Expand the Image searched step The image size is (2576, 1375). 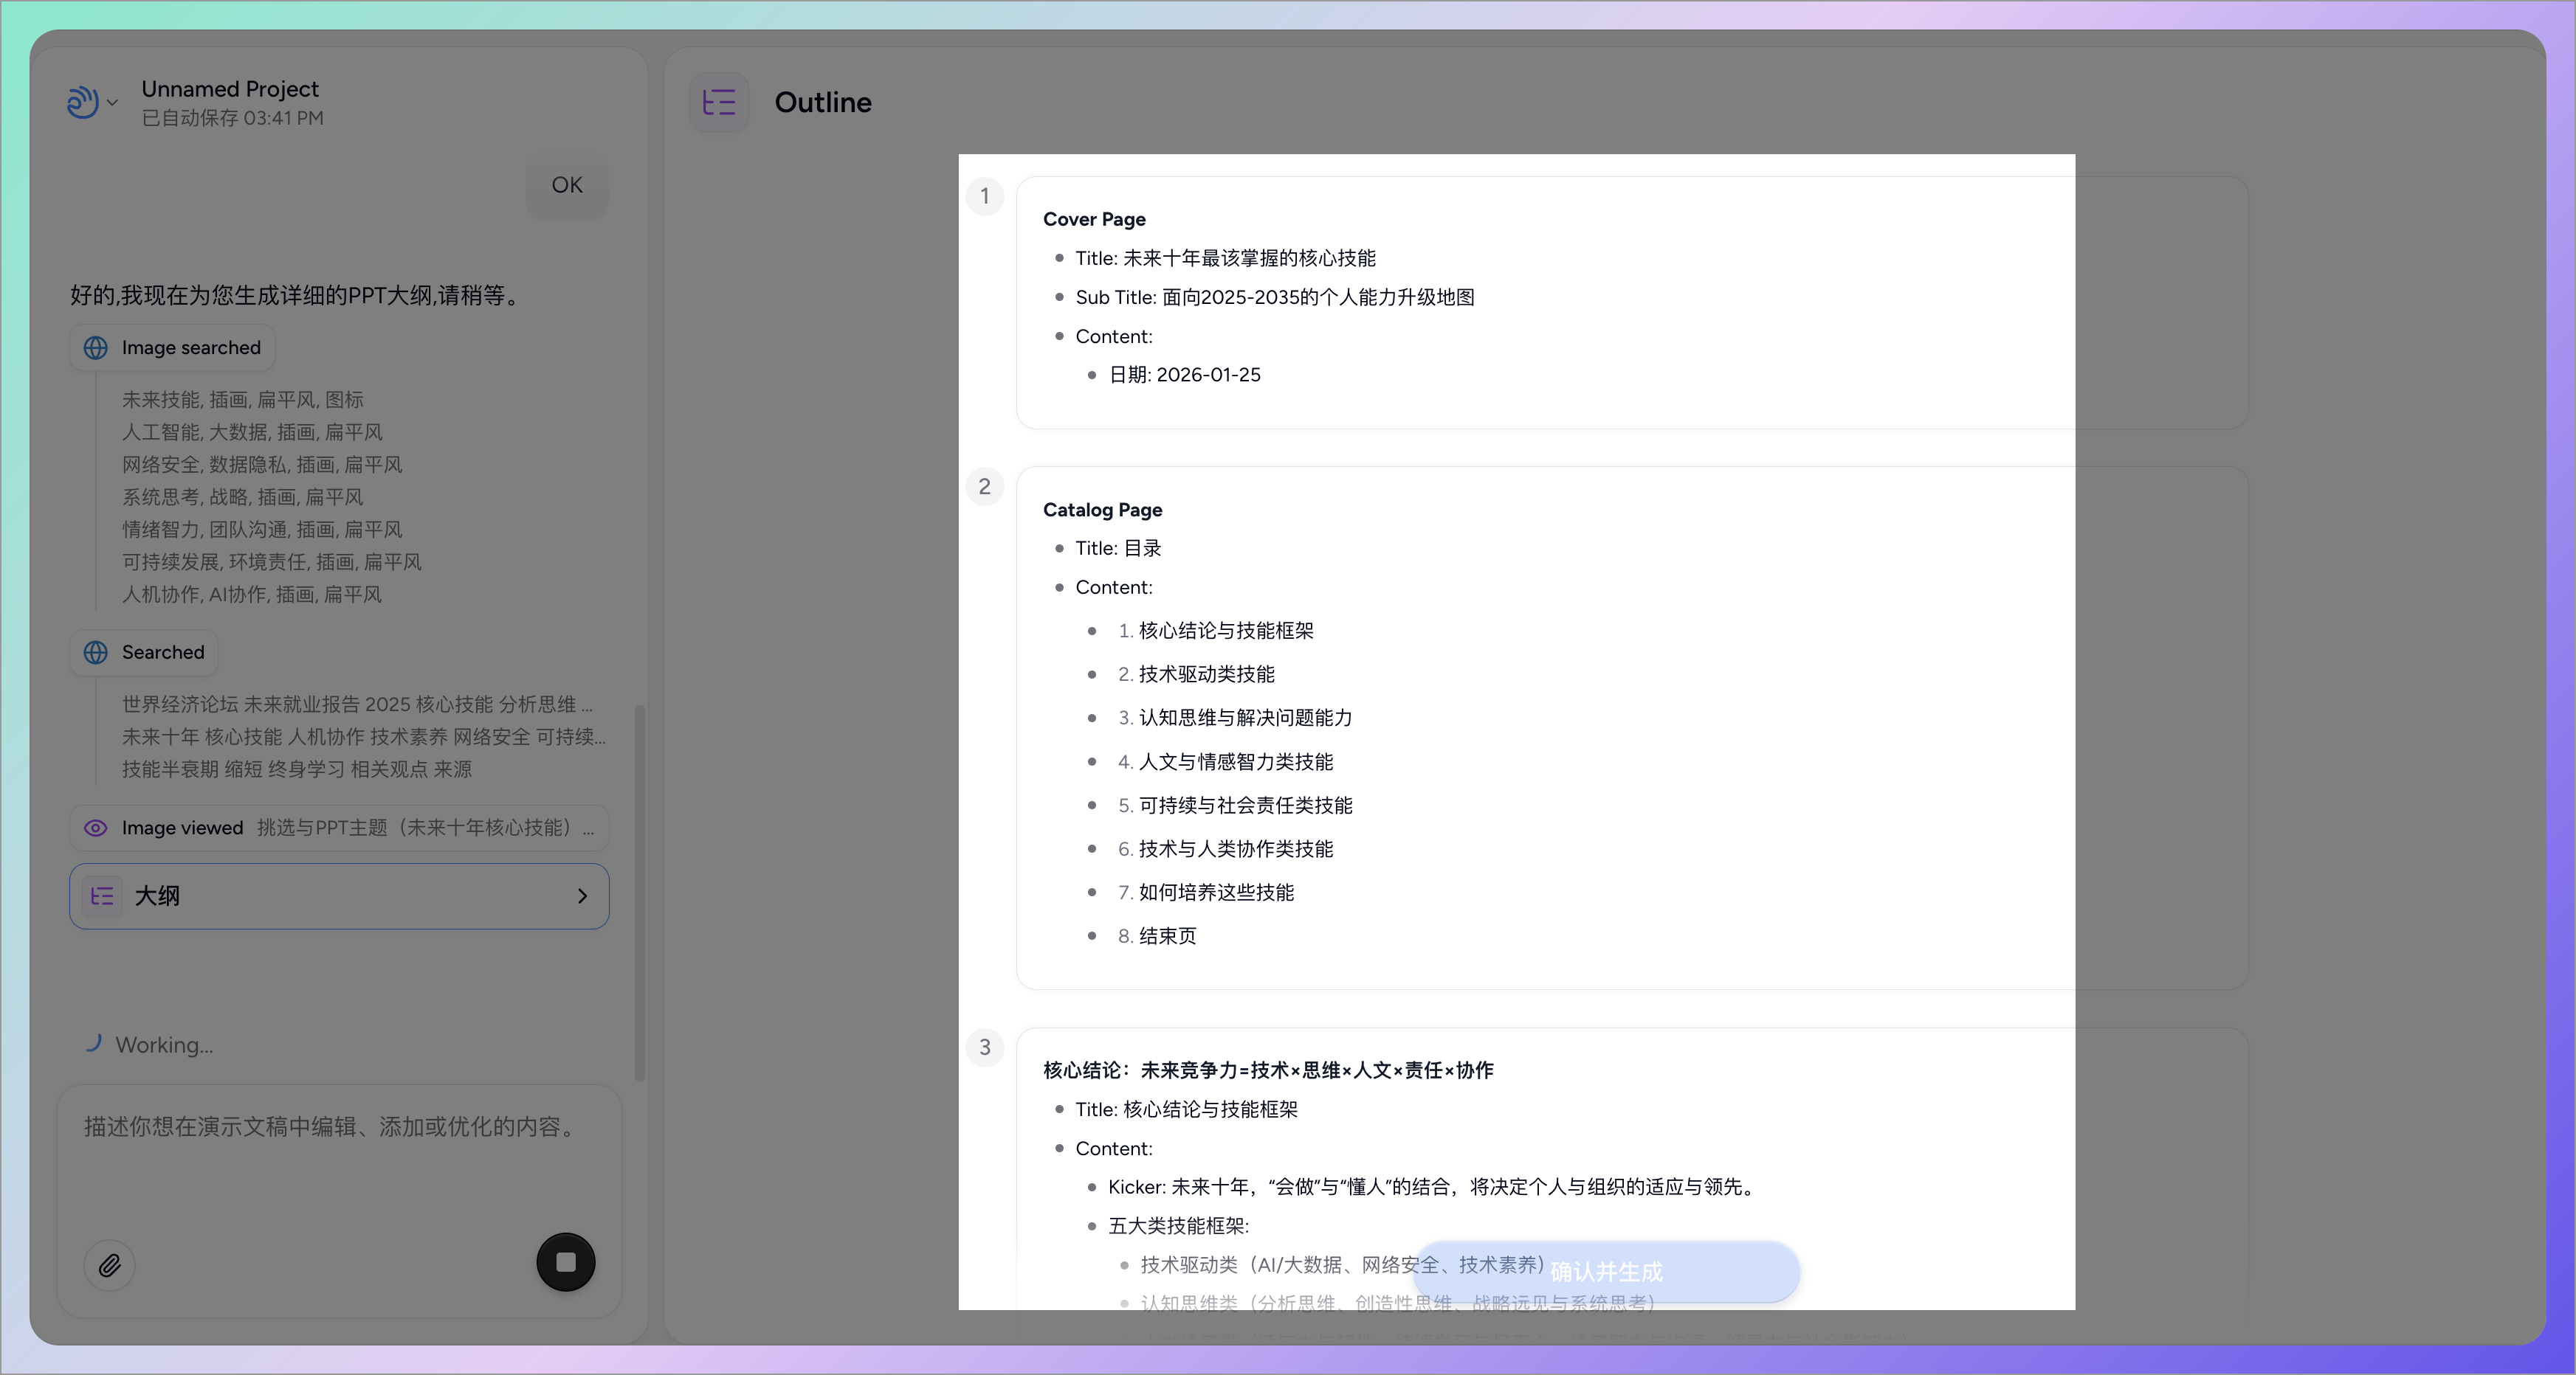190,347
